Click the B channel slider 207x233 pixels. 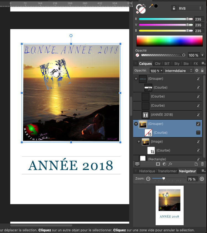166,30
